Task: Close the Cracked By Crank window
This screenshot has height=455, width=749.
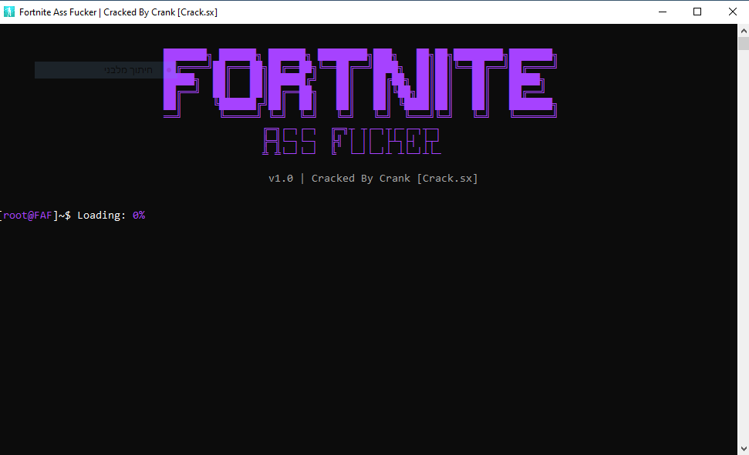Action: coord(732,12)
